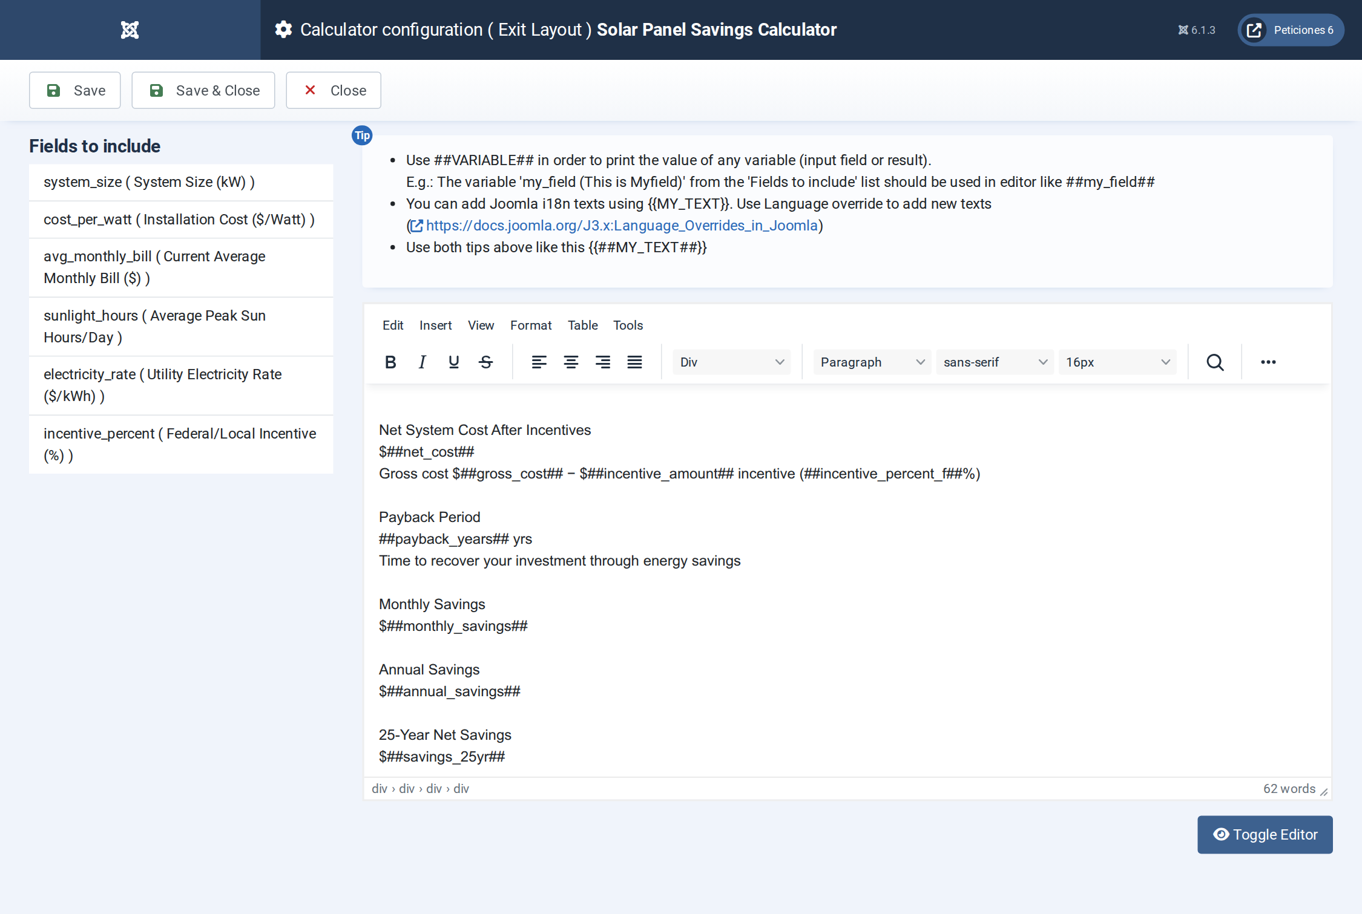The width and height of the screenshot is (1362, 914).
Task: Click the $##savings_25yr## line in editor
Action: [442, 757]
